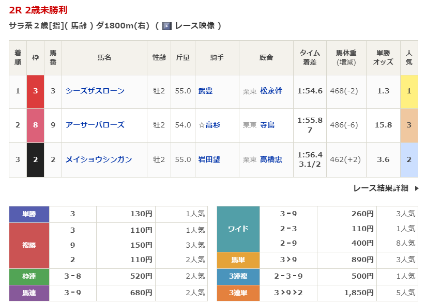Click the pink frame 8 color cell

click(35, 125)
